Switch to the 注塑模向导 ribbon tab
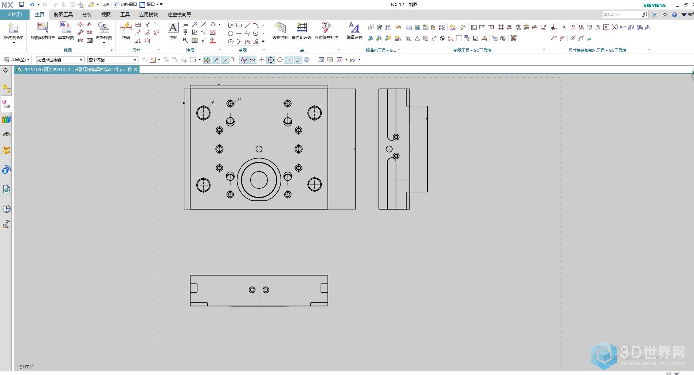694x375 pixels. (179, 15)
